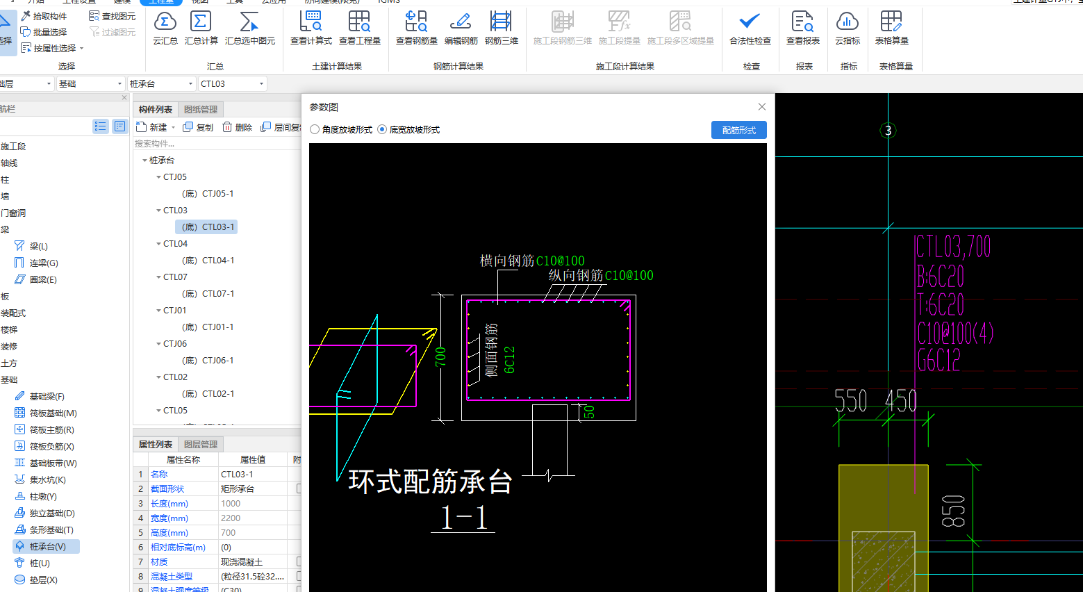Select the (底) CTL02-1 component
The image size is (1083, 592).
(x=208, y=394)
